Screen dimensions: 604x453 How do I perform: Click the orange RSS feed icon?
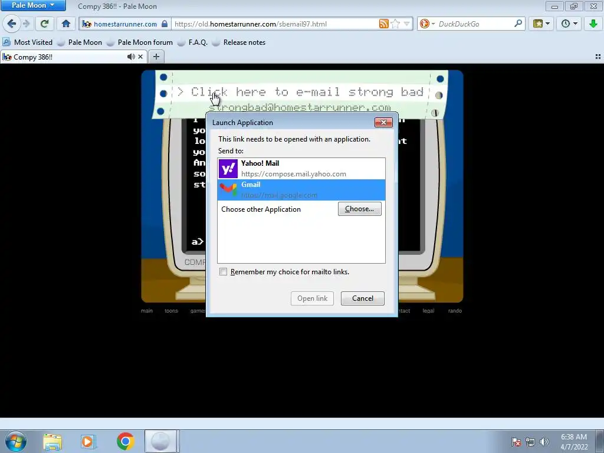[383, 24]
